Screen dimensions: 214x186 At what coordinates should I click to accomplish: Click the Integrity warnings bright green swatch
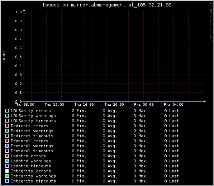point(7,176)
